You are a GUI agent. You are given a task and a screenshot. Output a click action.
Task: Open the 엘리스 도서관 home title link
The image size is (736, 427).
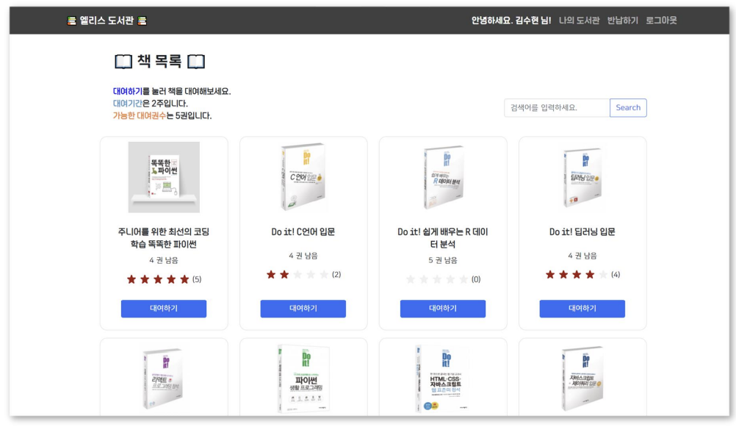[107, 21]
